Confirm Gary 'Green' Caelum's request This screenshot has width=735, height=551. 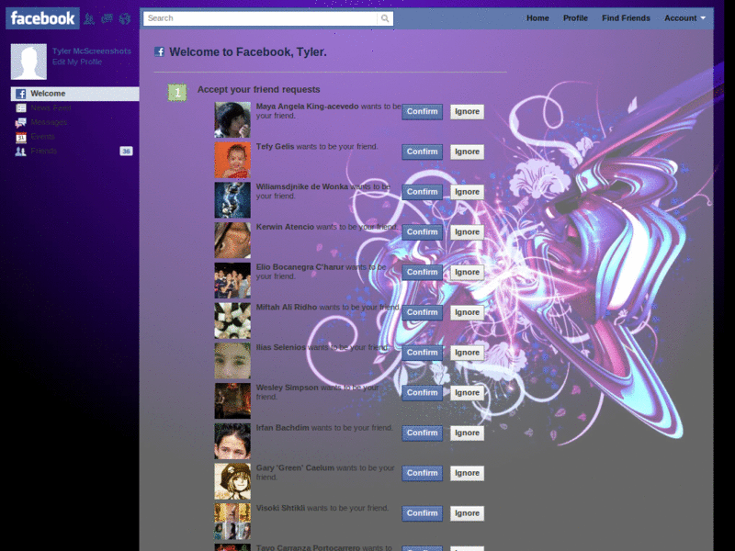(422, 473)
